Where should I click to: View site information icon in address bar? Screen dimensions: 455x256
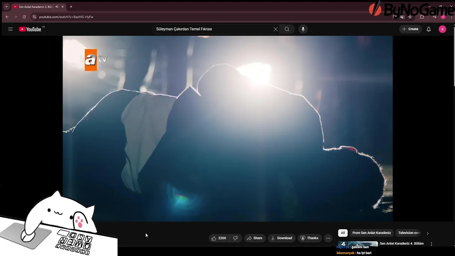coord(34,17)
